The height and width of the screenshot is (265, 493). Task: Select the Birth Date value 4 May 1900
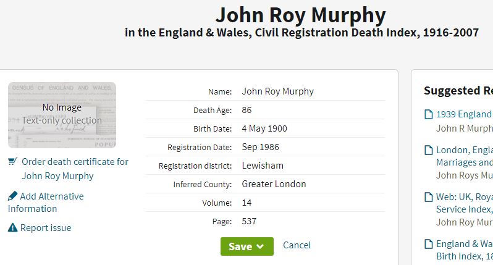[264, 128]
